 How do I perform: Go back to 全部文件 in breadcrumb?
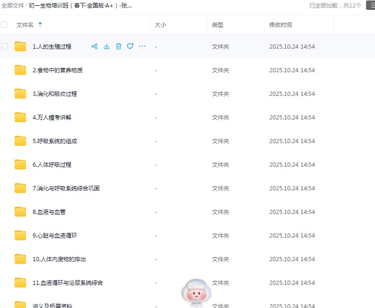(13, 6)
